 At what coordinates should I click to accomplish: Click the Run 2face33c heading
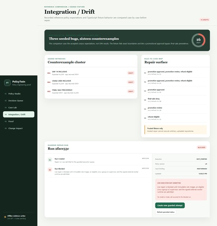(x=58, y=149)
